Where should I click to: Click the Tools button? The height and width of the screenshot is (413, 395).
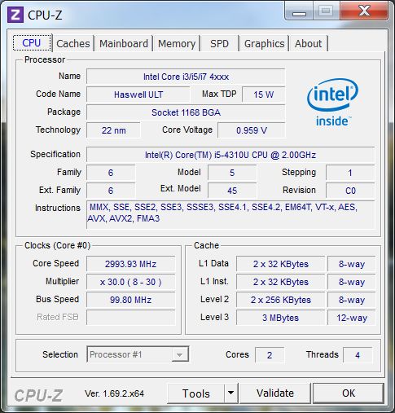(x=195, y=393)
